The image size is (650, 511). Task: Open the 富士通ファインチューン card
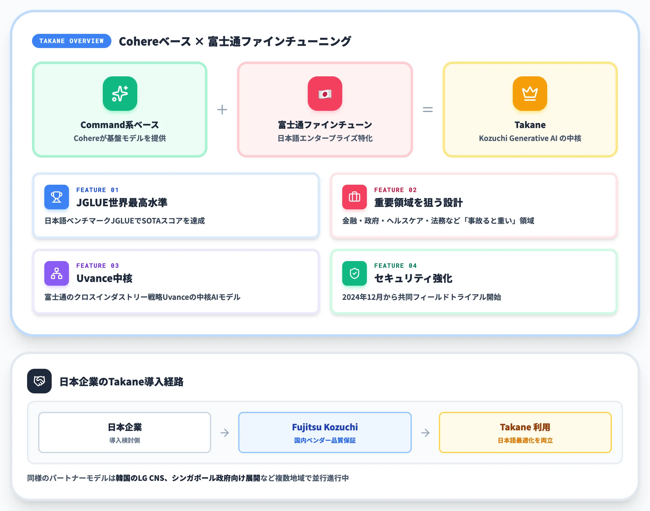click(325, 110)
